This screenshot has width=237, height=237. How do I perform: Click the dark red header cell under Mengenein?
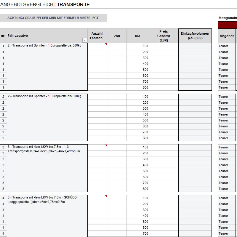227,25
